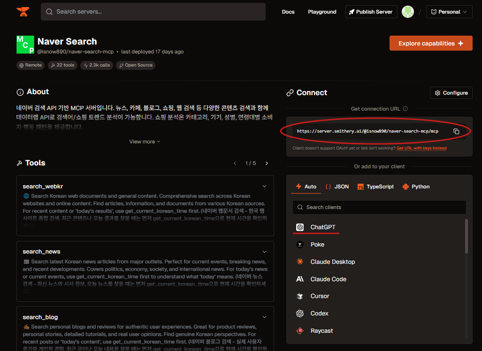Click the Tools hammer icon
The width and height of the screenshot is (482, 351).
click(x=19, y=163)
